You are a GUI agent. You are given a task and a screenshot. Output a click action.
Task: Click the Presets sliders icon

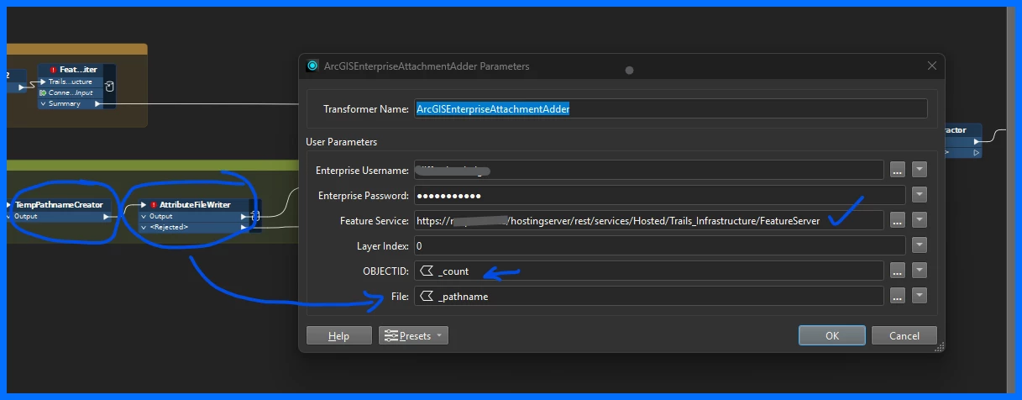point(390,335)
